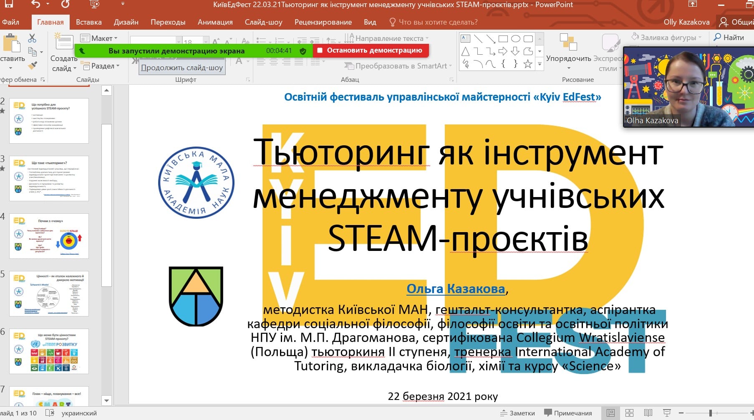Image resolution: width=754 pixels, height=420 pixels.
Task: Toggle center text alignment
Action: click(274, 62)
